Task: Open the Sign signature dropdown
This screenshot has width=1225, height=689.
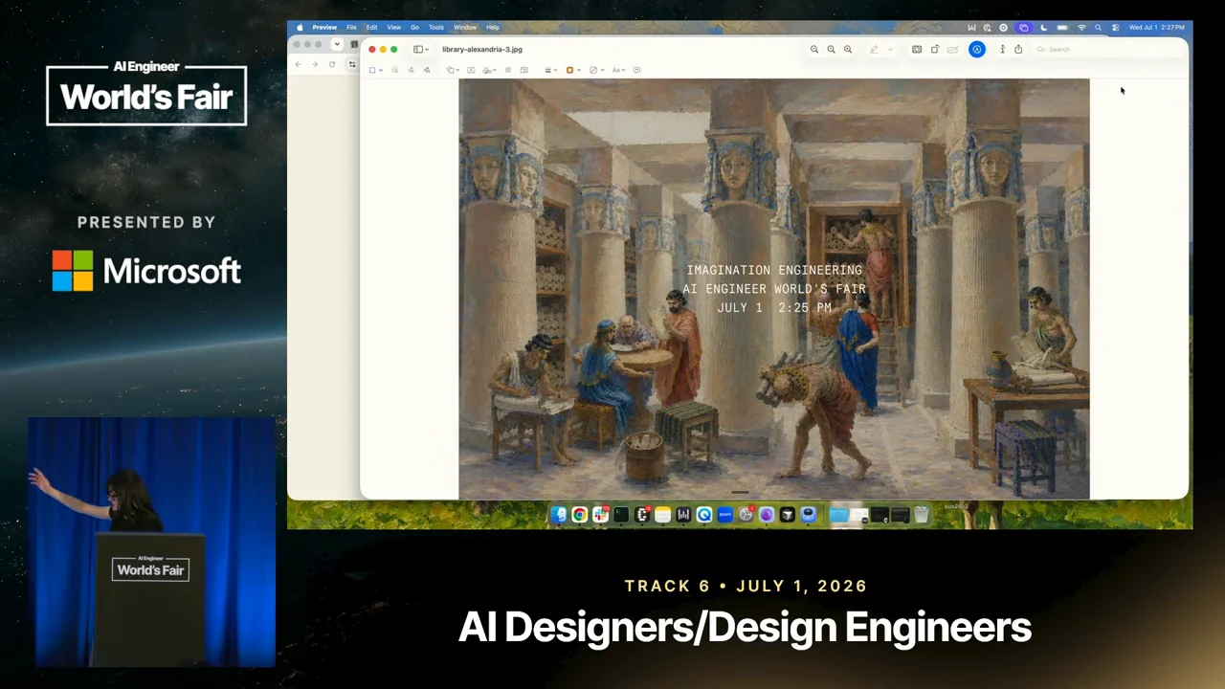Action: pos(490,70)
